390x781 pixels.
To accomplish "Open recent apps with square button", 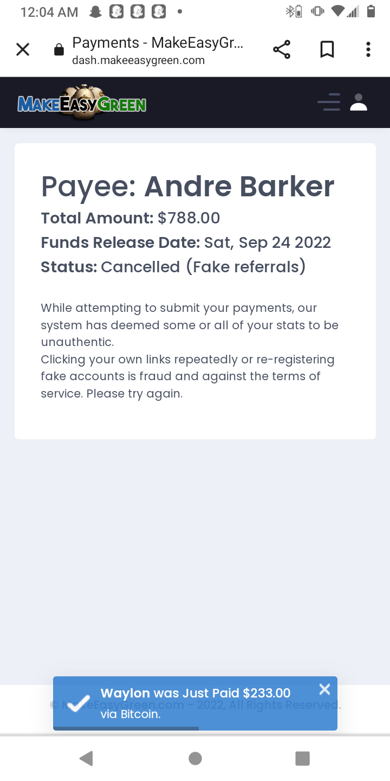I will pyautogui.click(x=302, y=758).
